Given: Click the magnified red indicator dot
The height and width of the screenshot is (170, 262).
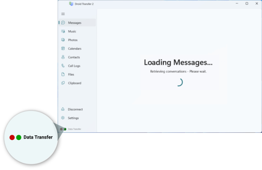Looking at the screenshot, I should [12, 137].
